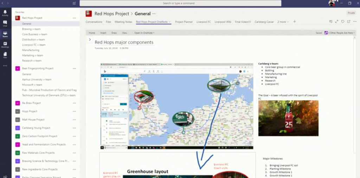Open the 'Open In OneNote' dropdown
The height and width of the screenshot is (178, 360).
[x=144, y=33]
